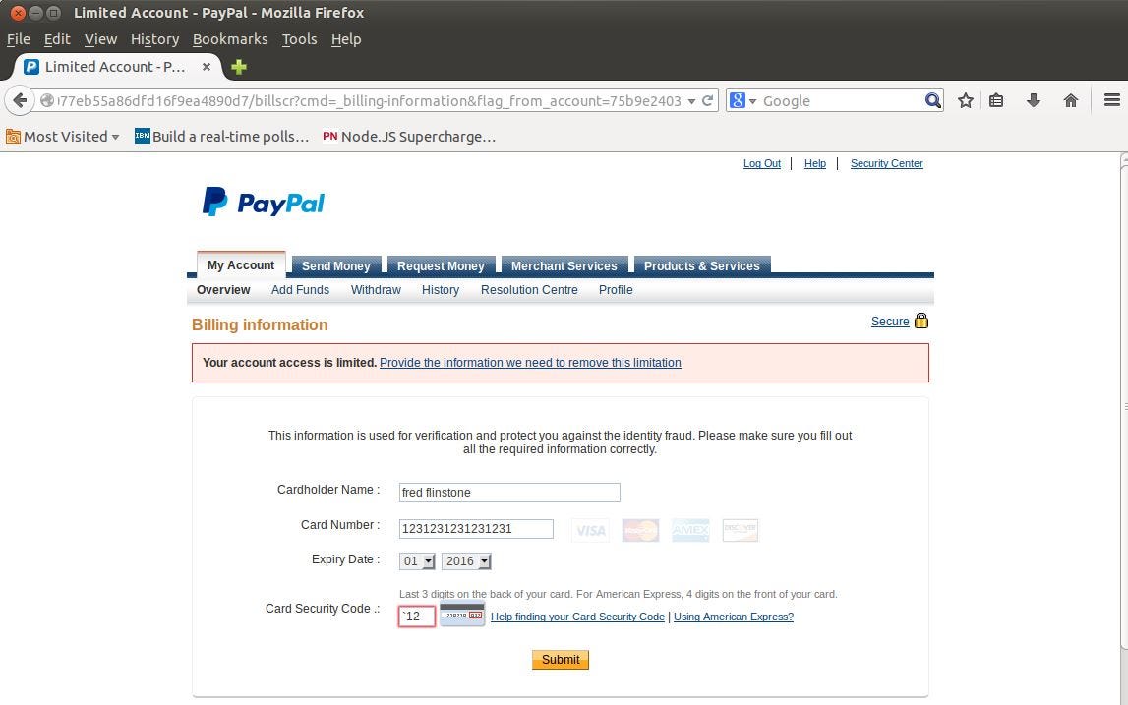This screenshot has height=705, width=1128.
Task: Click the Visa card logo
Action: click(x=591, y=530)
